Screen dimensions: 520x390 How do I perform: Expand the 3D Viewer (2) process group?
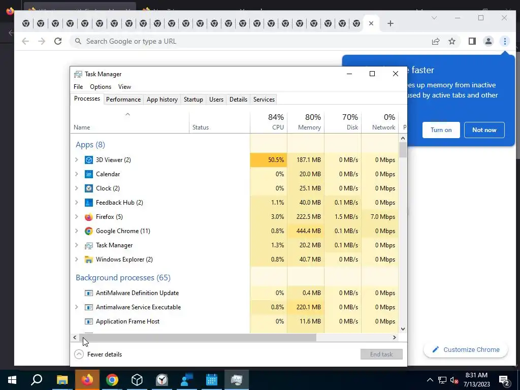(x=77, y=160)
